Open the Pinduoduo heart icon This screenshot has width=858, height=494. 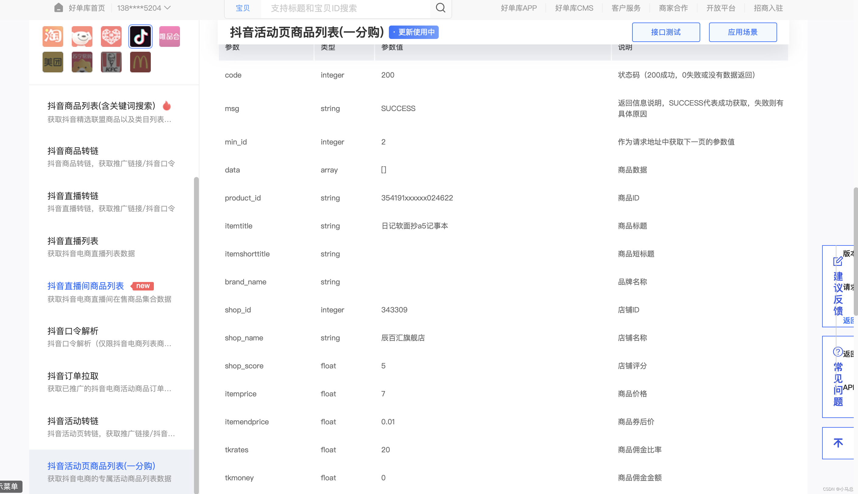tap(111, 36)
